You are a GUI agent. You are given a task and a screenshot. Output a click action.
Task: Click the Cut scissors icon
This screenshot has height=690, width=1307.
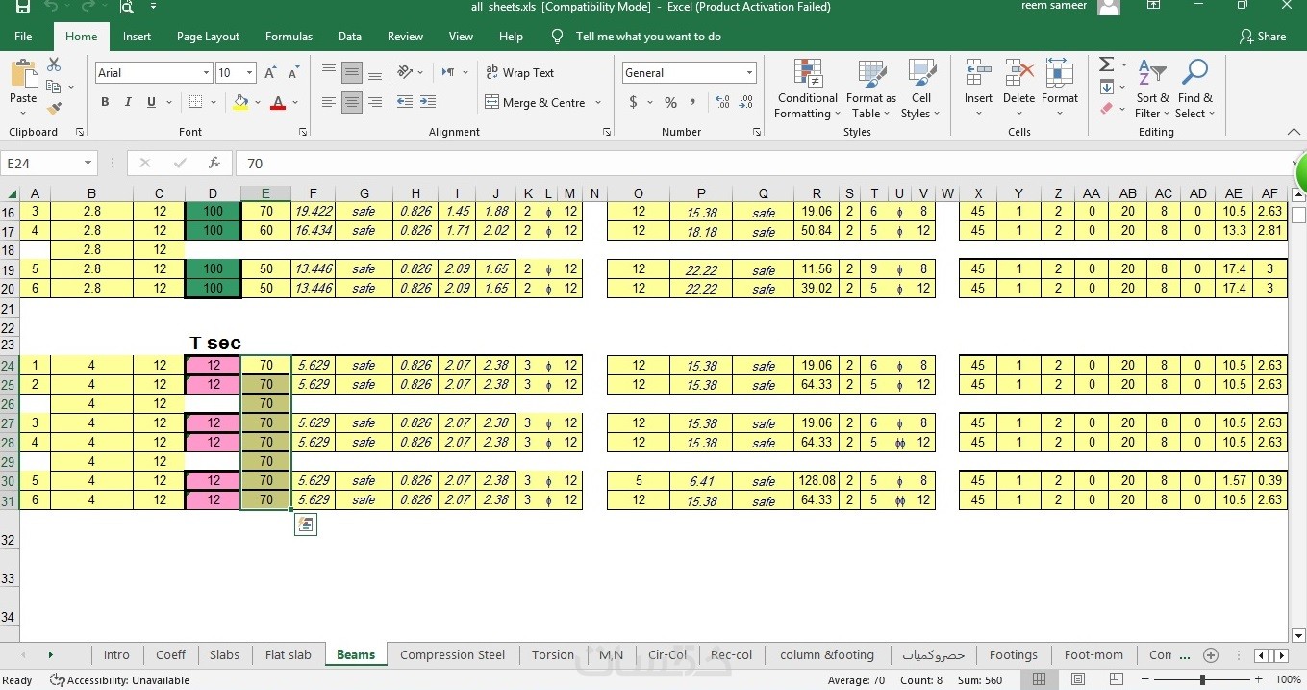point(54,64)
